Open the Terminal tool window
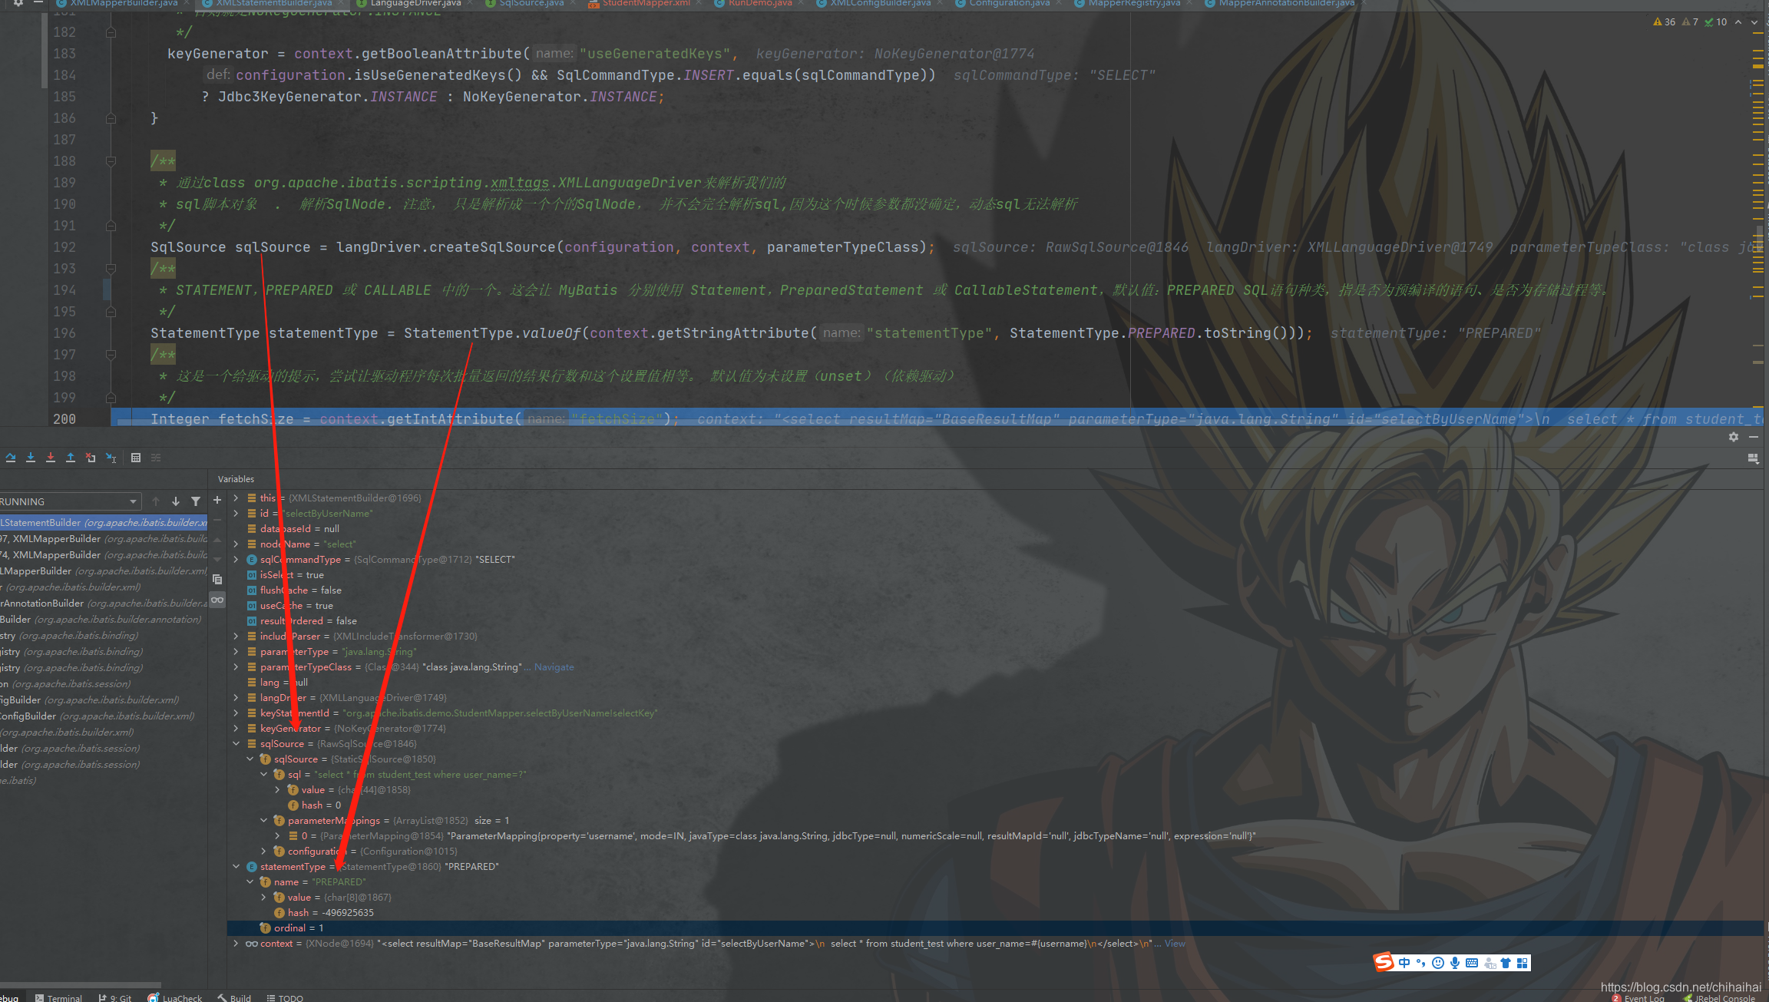Screen dimensions: 1769x1002 [x=58, y=997]
